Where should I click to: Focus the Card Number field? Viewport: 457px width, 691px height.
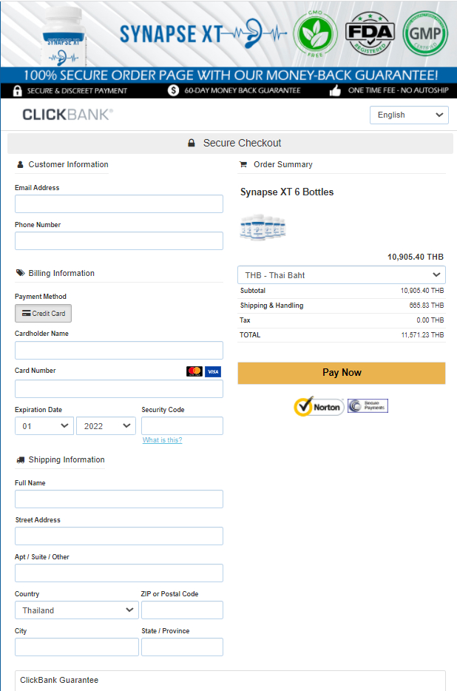[119, 388]
